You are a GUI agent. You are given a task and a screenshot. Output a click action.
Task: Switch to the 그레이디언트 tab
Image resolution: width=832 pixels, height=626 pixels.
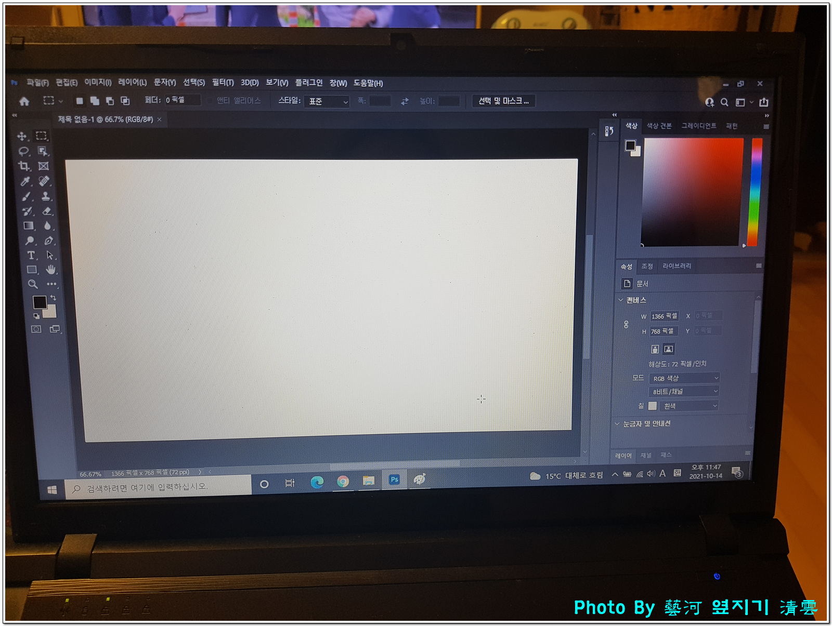[699, 126]
